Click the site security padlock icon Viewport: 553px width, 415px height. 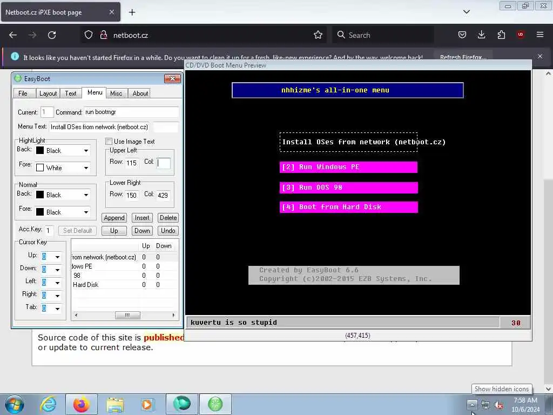click(x=103, y=35)
